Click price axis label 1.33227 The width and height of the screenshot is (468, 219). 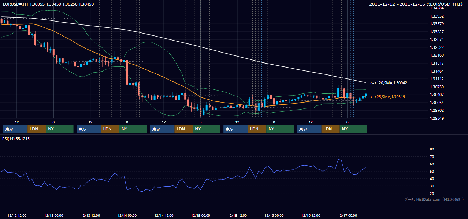pyautogui.click(x=437, y=32)
